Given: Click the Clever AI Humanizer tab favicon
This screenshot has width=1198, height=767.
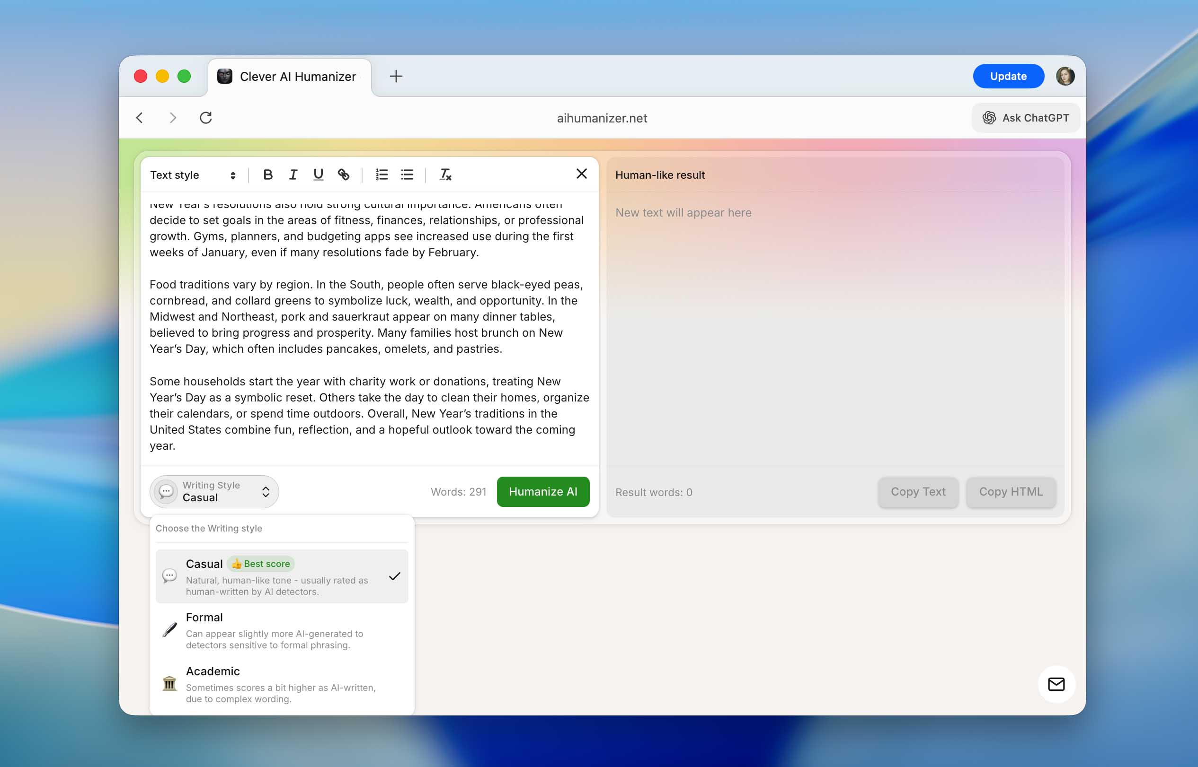Looking at the screenshot, I should click(x=225, y=76).
